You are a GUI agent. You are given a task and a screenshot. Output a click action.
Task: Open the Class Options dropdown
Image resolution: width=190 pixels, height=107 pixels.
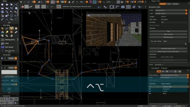[x=174, y=75]
